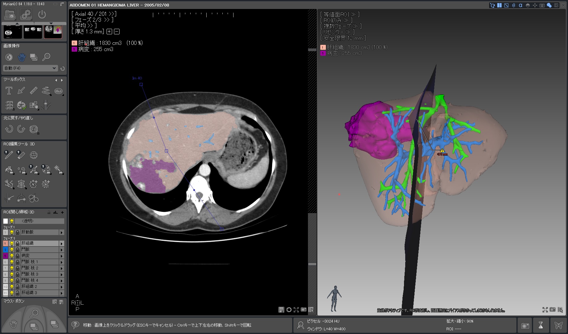Open the 等値面ROI view menu
This screenshot has width=568, height=334.
click(x=339, y=15)
